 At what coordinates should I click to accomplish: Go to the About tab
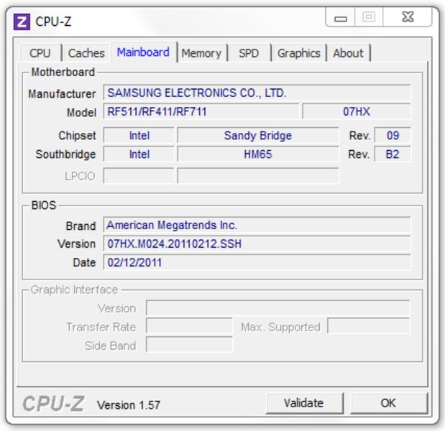[x=348, y=53]
